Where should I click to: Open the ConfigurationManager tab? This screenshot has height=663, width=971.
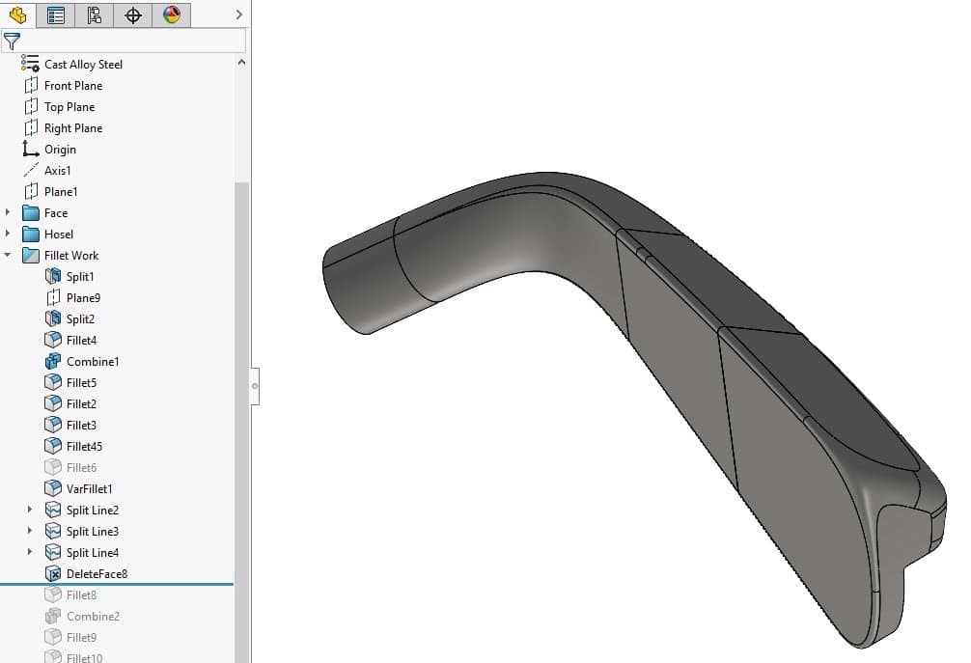pyautogui.click(x=94, y=14)
